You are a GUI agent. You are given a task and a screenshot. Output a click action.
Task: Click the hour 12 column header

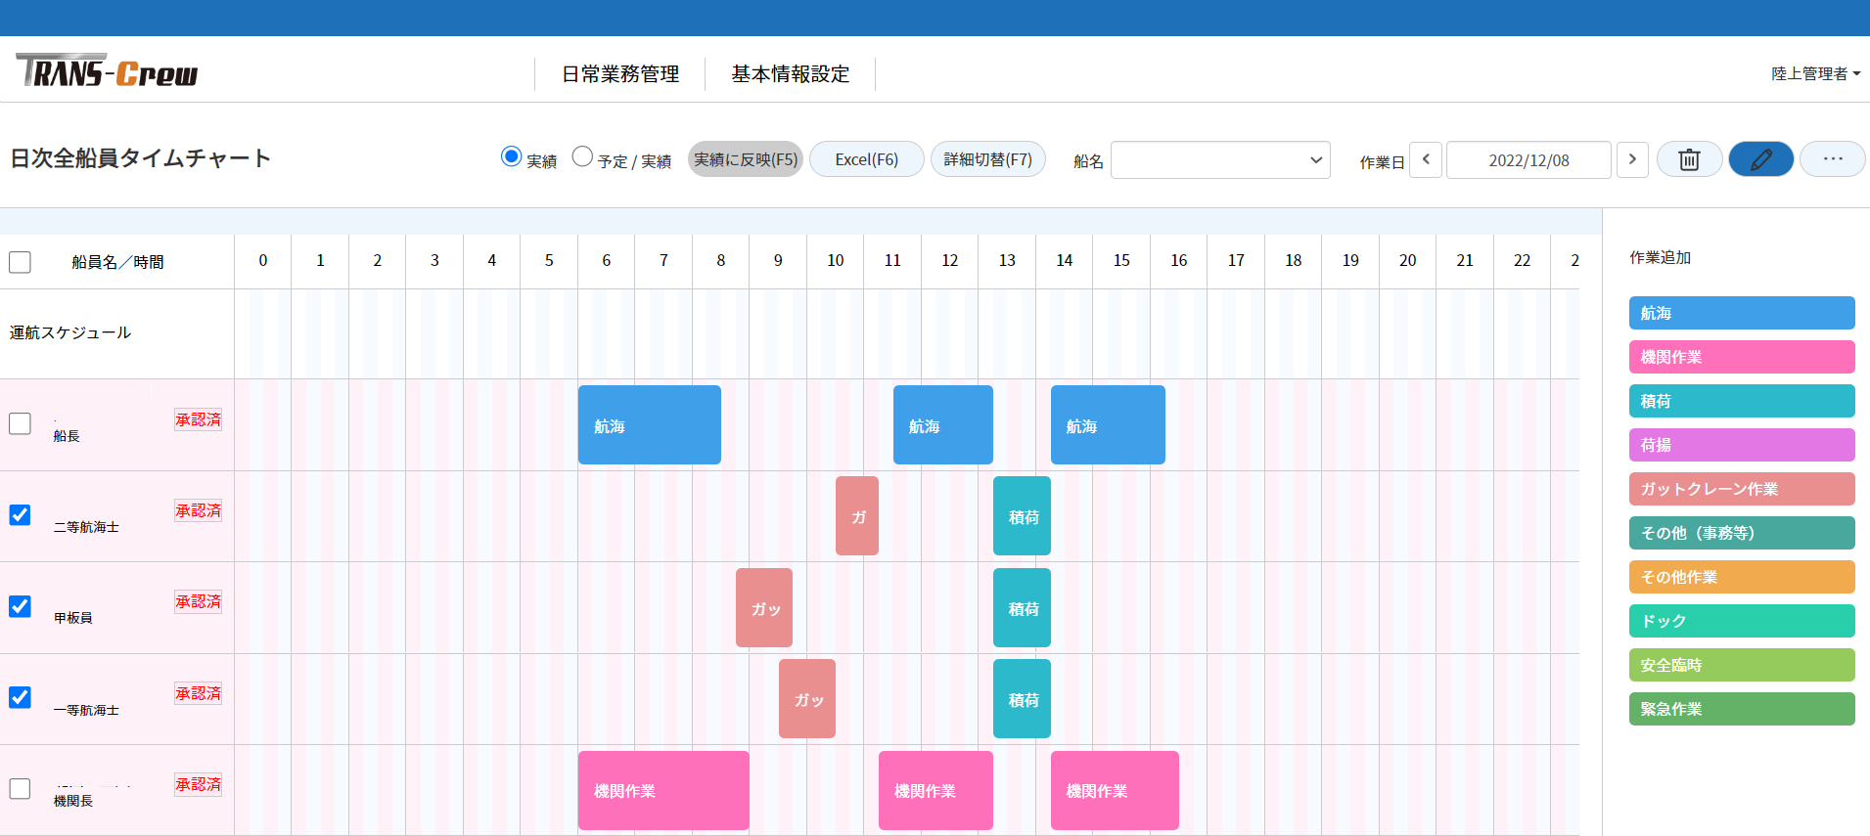point(949,260)
